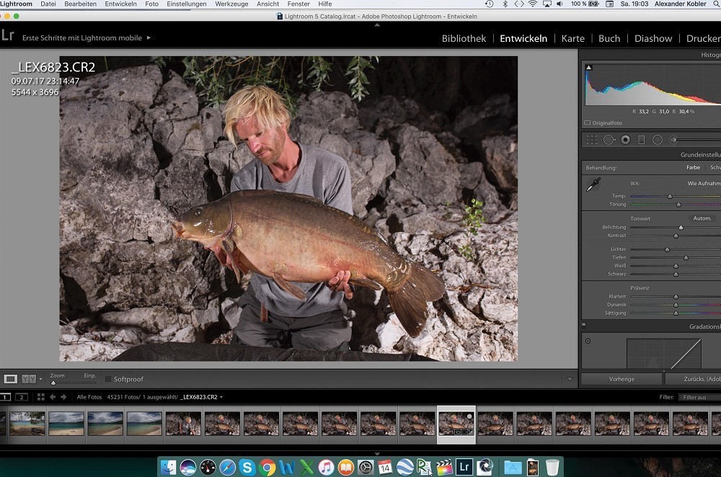Pick the white balance eyedropper tool
721x477 pixels.
pyautogui.click(x=593, y=184)
